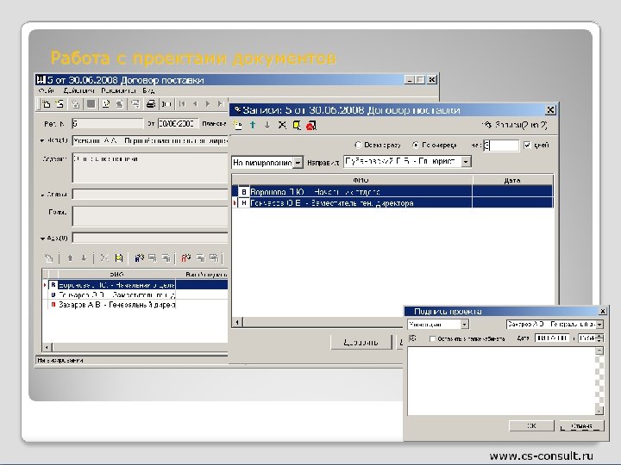
Task: Click add-record icon in Визы dialog toolbar
Action: (x=238, y=126)
